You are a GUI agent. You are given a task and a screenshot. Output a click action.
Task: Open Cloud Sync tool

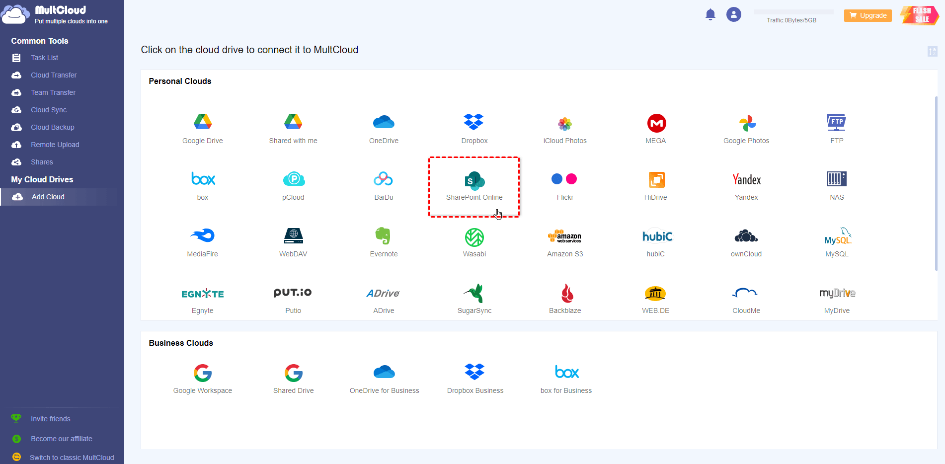(48, 110)
